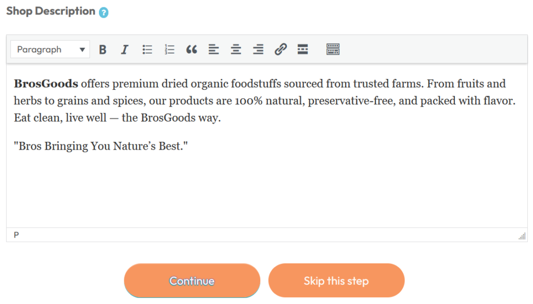Click Skip this step
Viewport: 533px width, 304px height.
point(336,281)
